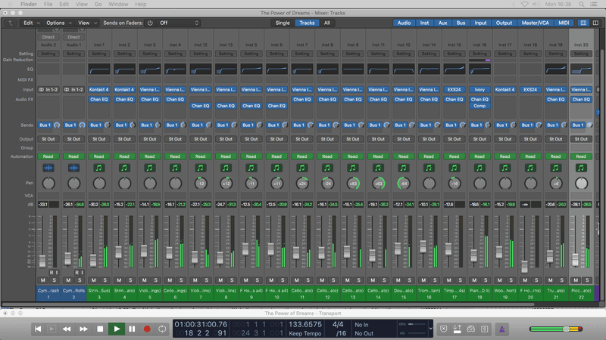This screenshot has height=340, width=606.
Task: Toggle the MIDI channel filter
Action: [564, 23]
